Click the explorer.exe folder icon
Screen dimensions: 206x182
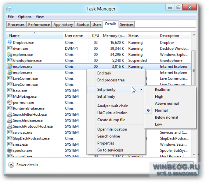tap(10, 55)
